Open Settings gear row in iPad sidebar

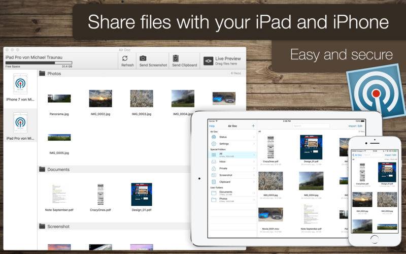point(232,144)
